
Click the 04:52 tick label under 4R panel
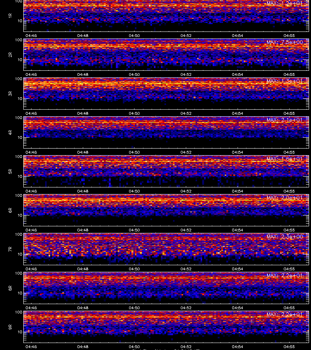(186, 152)
